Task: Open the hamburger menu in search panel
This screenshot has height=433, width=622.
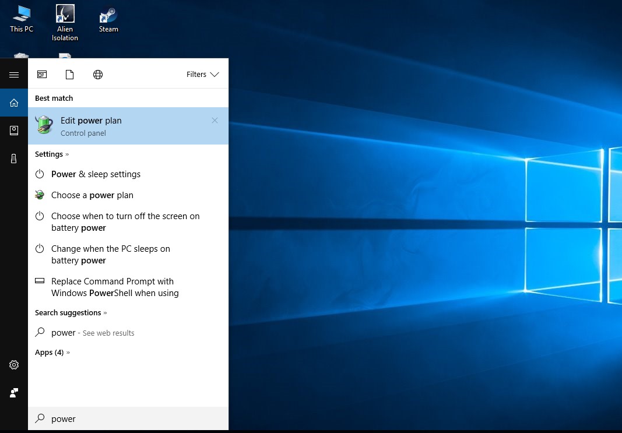Action: tap(14, 75)
